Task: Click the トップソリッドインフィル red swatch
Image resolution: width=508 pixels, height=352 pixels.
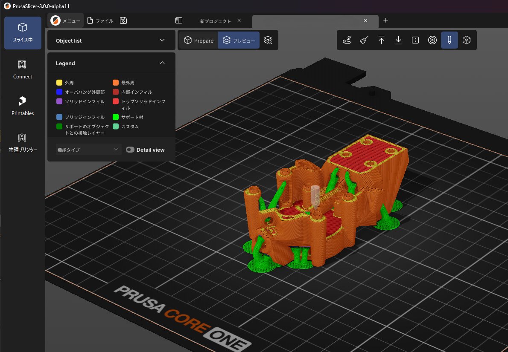Action: (116, 101)
